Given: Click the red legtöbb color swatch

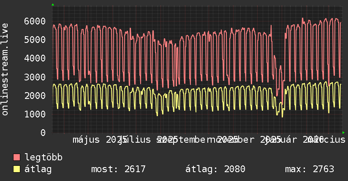Looking at the screenshot, I should coord(16,157).
